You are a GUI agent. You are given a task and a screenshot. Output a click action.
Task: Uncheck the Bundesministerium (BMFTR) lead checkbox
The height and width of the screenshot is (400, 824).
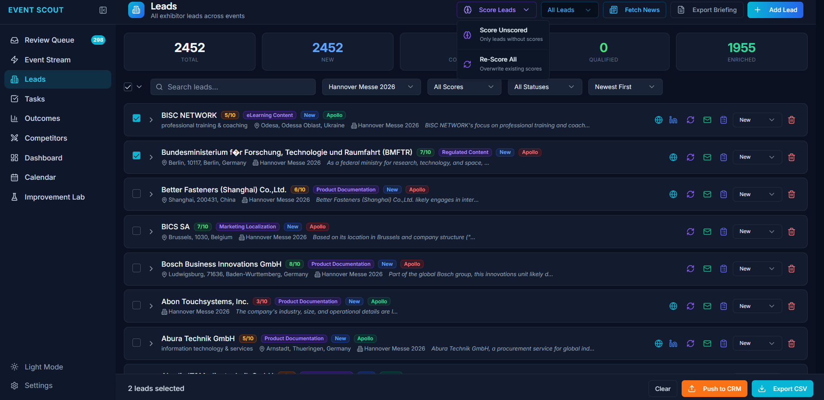(x=137, y=156)
